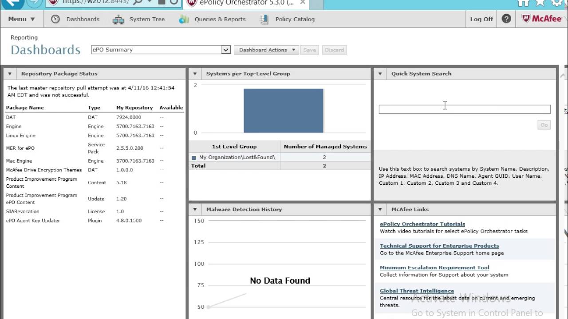Click the browser home icon
The height and width of the screenshot is (319, 568).
click(x=524, y=3)
